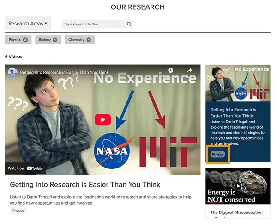This screenshot has width=277, height=224.
Task: Click Watch on YouTube button
Action: (25, 168)
